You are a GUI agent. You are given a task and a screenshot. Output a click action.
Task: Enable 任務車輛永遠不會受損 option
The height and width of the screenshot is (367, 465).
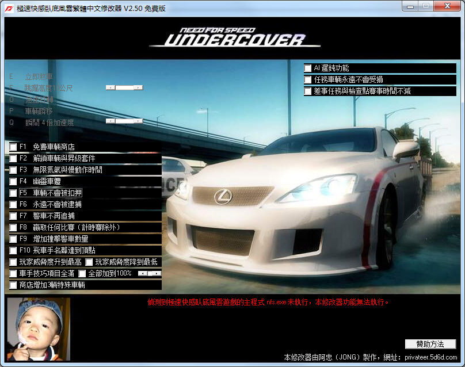[x=307, y=79]
